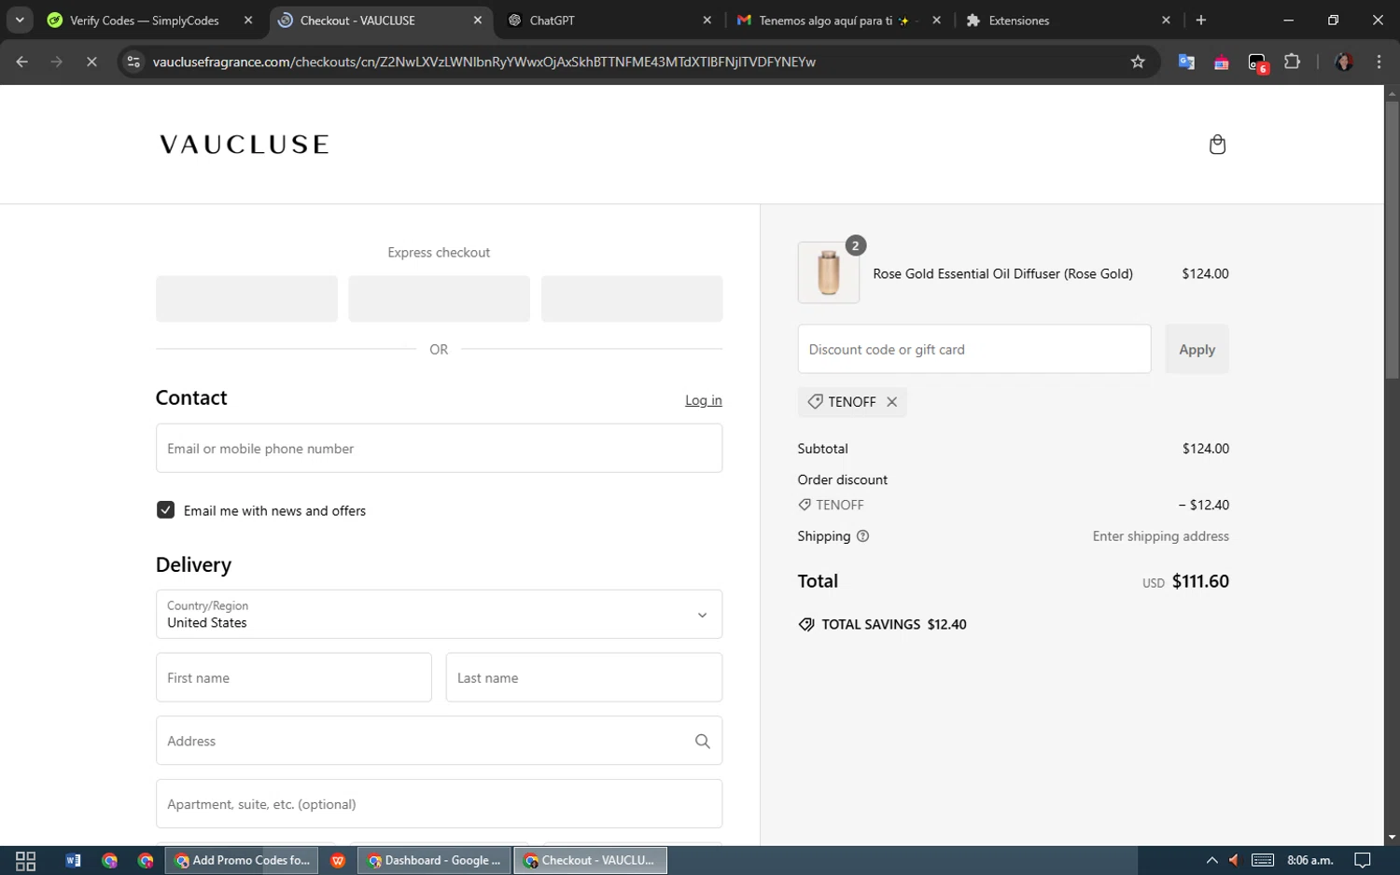Click the middle express checkout button placeholder

coord(439,299)
